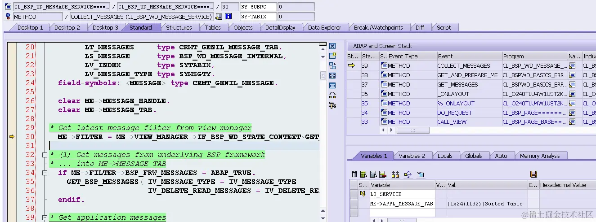Click the blue information icon in header
The width and height of the screenshot is (596, 222).
click(x=228, y=17)
